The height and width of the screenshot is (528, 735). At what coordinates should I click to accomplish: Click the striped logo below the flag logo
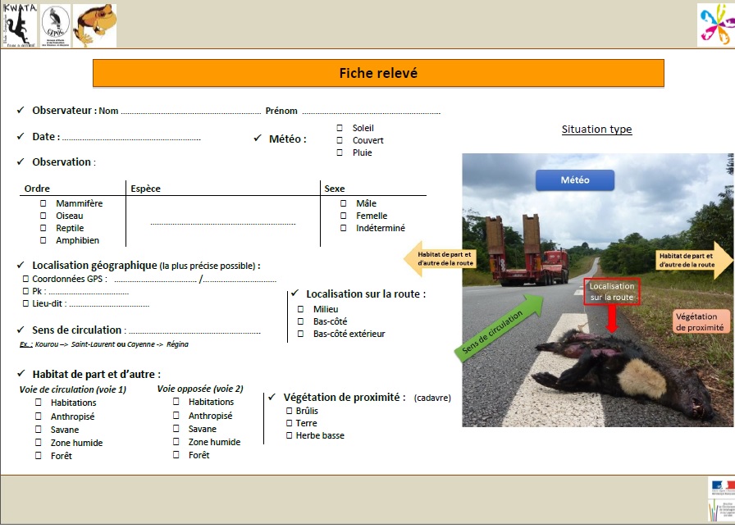pos(722,510)
